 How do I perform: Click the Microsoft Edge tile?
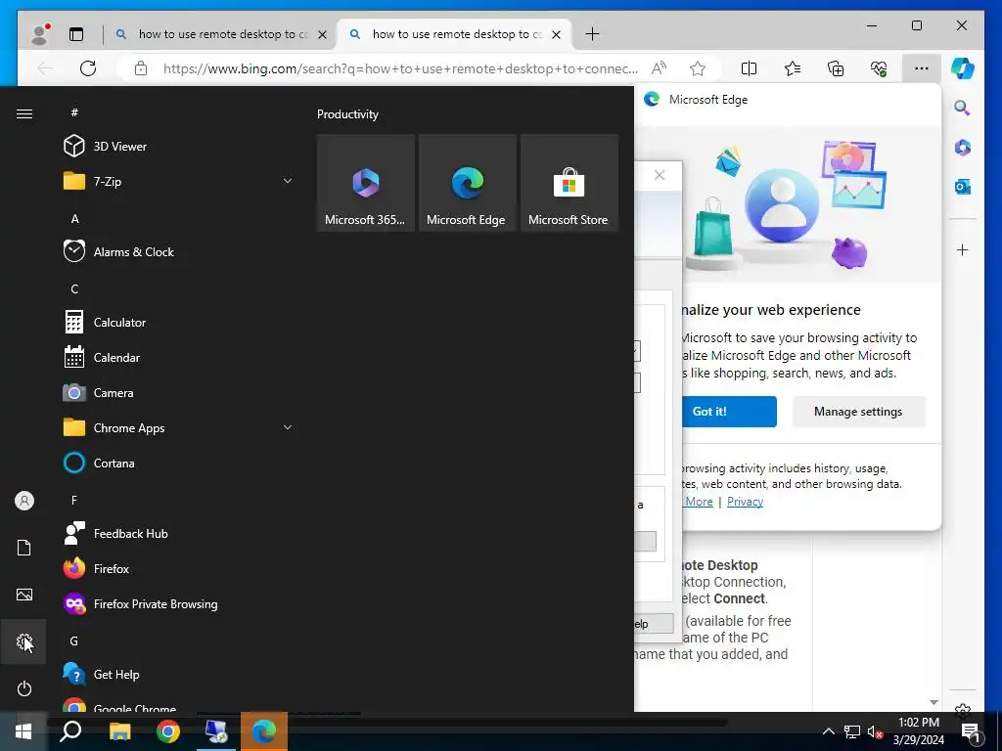467,183
